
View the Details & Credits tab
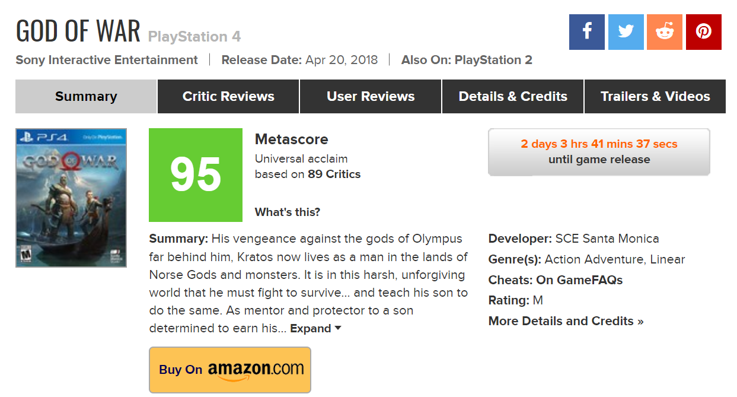[x=513, y=96]
